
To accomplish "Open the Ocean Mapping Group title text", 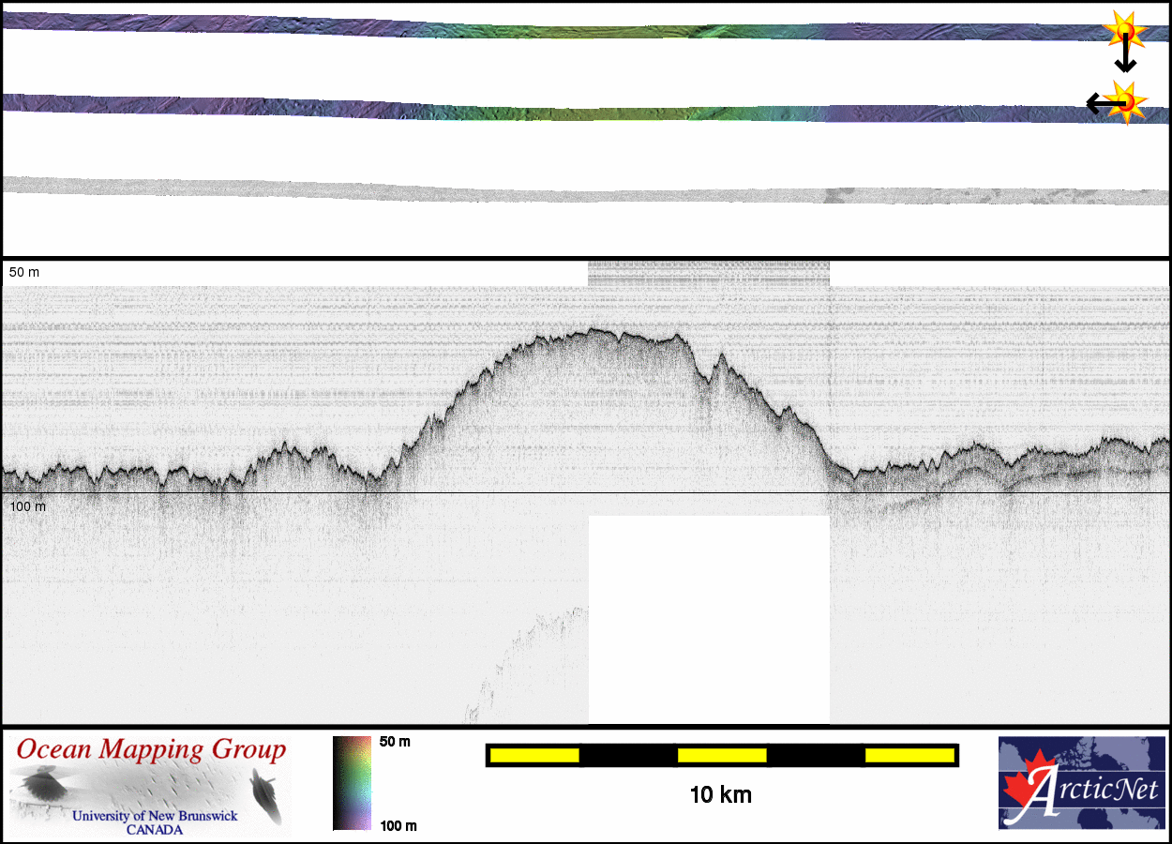I will pyautogui.click(x=151, y=750).
